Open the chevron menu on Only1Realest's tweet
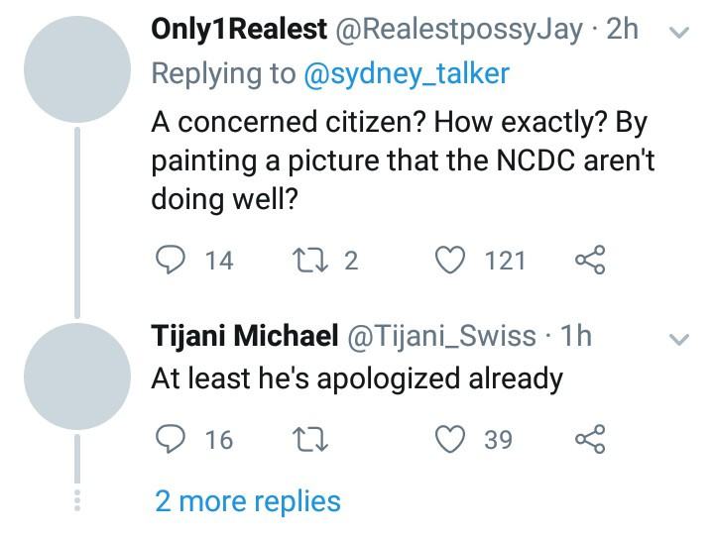This screenshot has width=714, height=536. [x=679, y=33]
